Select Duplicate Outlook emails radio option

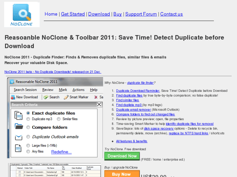(x=28, y=137)
